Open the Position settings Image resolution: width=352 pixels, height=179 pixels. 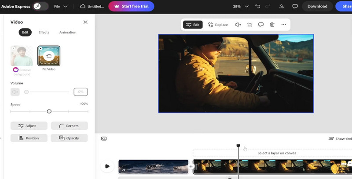[29, 138]
